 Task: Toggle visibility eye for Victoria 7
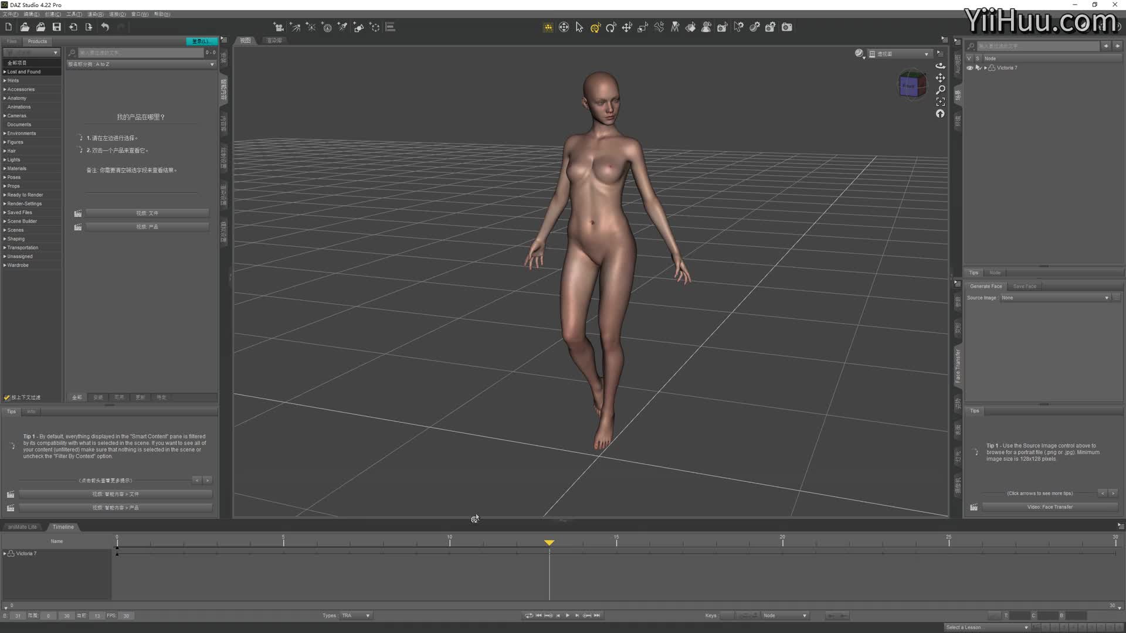(970, 68)
